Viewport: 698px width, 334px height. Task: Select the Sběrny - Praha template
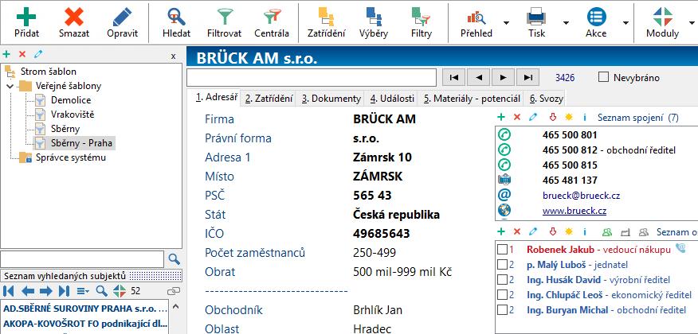tap(82, 143)
